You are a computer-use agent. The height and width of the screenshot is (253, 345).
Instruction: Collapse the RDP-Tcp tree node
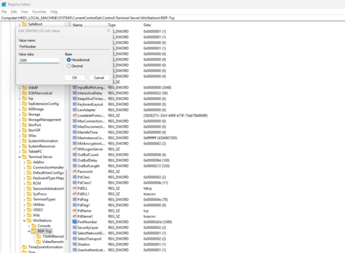point(29,231)
